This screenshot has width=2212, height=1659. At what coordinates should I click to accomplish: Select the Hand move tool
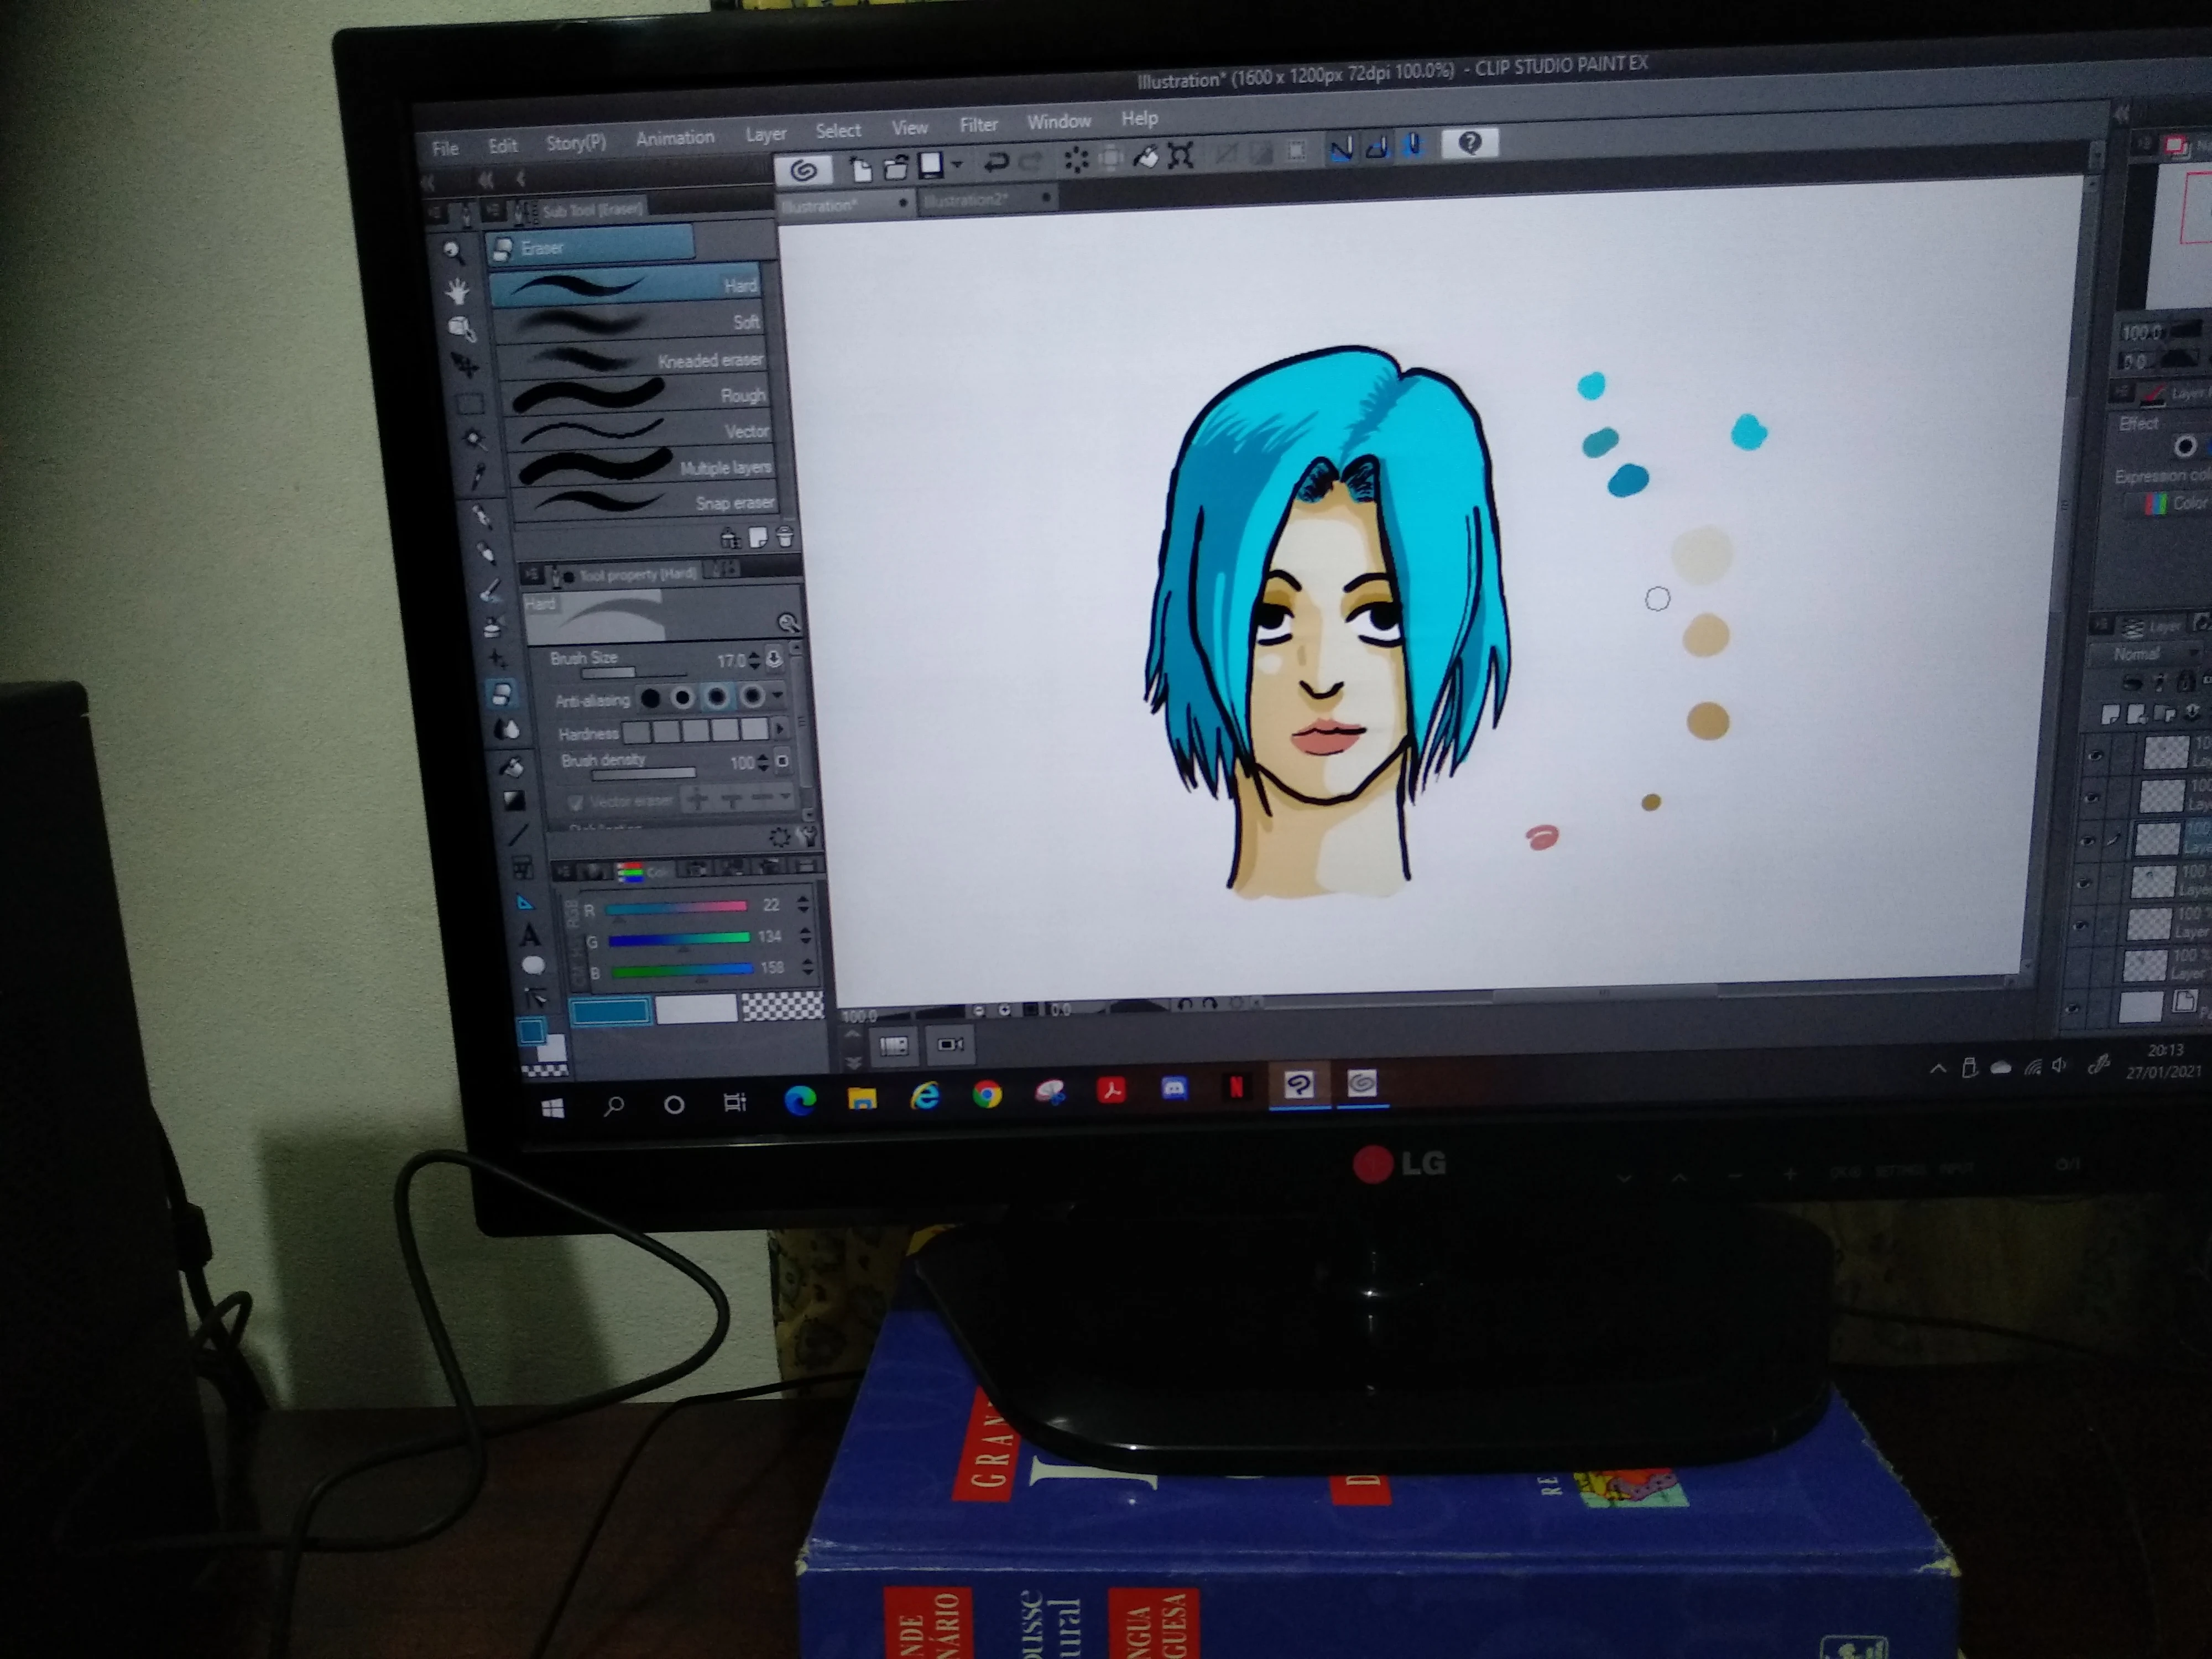click(457, 290)
